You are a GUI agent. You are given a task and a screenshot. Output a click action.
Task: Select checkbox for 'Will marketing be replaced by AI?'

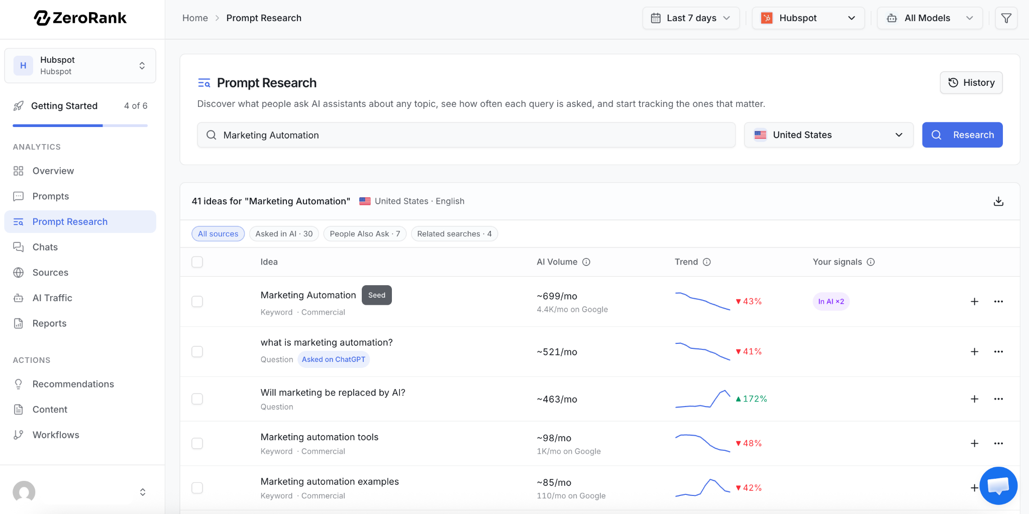(x=197, y=399)
